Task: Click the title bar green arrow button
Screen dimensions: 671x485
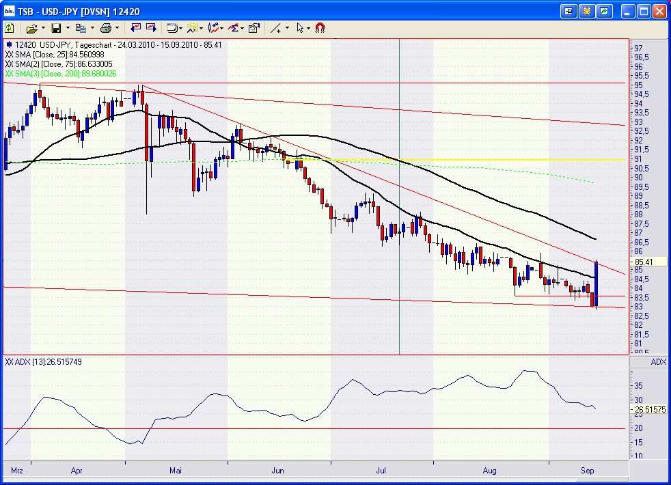Action: coord(604,11)
